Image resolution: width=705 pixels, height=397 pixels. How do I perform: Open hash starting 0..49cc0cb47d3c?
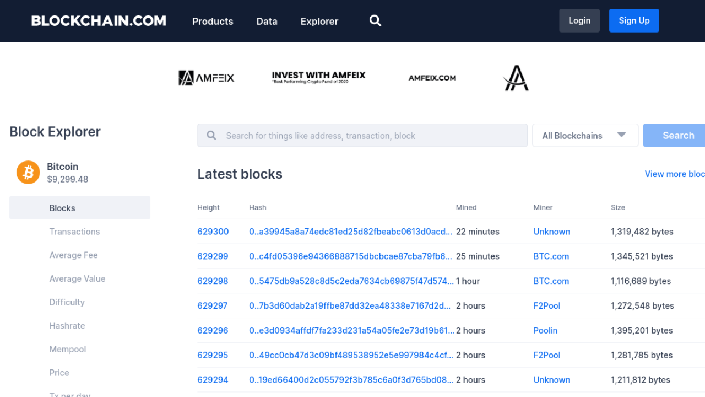pyautogui.click(x=351, y=356)
